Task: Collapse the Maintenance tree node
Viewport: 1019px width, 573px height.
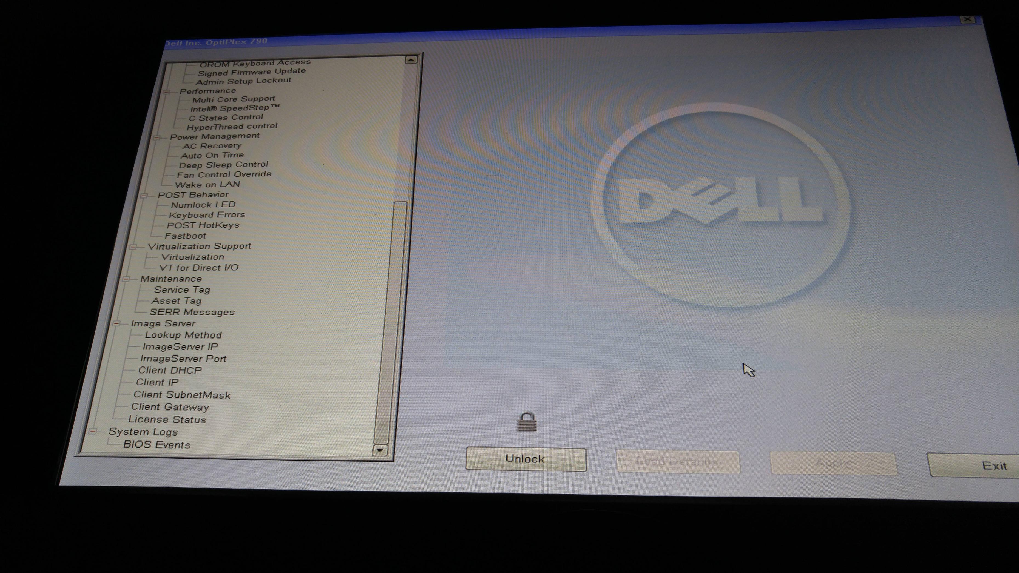Action: point(126,279)
